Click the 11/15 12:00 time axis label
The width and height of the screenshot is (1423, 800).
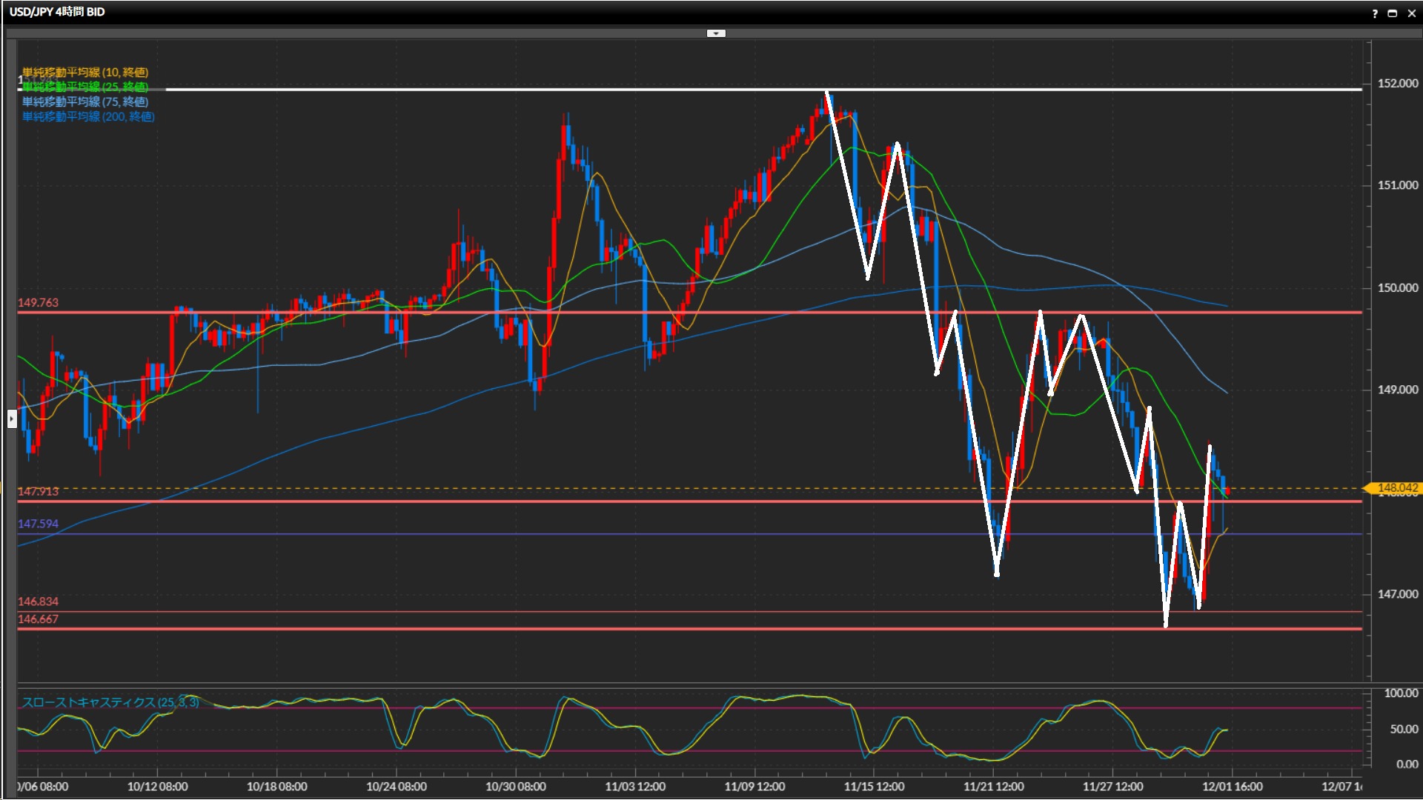tap(874, 787)
